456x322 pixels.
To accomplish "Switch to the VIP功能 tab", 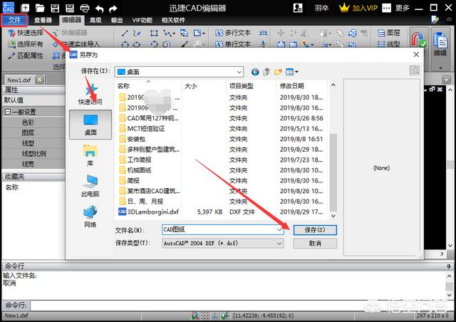I will point(142,20).
